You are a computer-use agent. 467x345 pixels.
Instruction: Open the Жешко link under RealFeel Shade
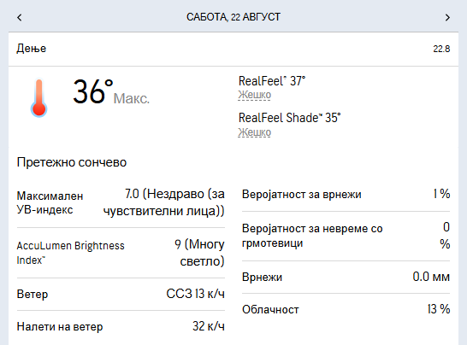coord(254,132)
